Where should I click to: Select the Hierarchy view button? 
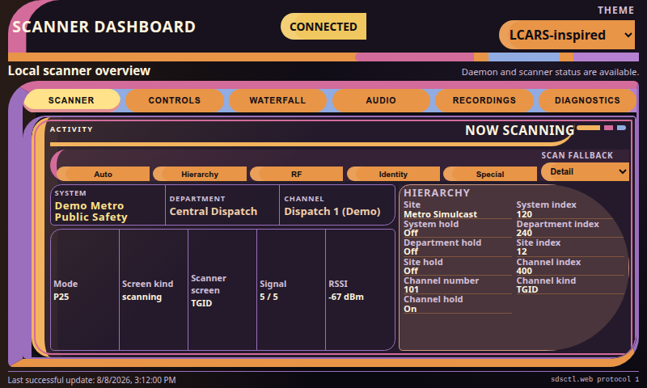(200, 174)
